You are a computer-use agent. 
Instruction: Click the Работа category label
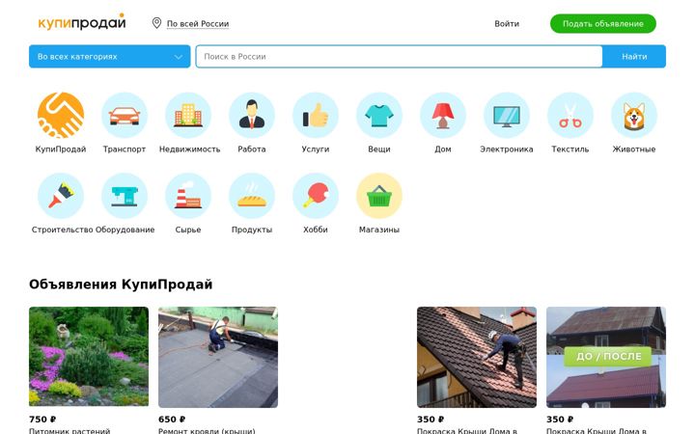tap(252, 149)
